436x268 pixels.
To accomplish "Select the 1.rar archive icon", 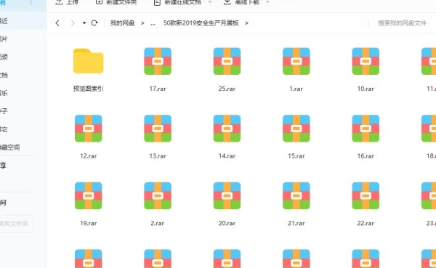I will [x=296, y=61].
